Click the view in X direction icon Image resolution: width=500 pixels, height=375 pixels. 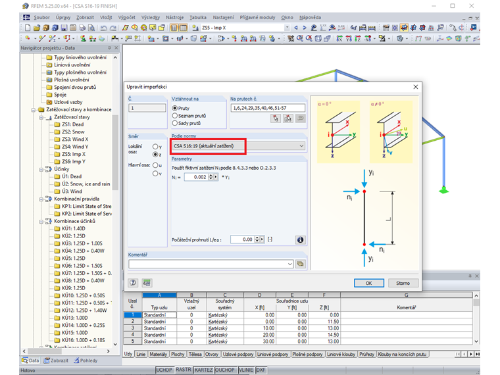click(x=339, y=39)
